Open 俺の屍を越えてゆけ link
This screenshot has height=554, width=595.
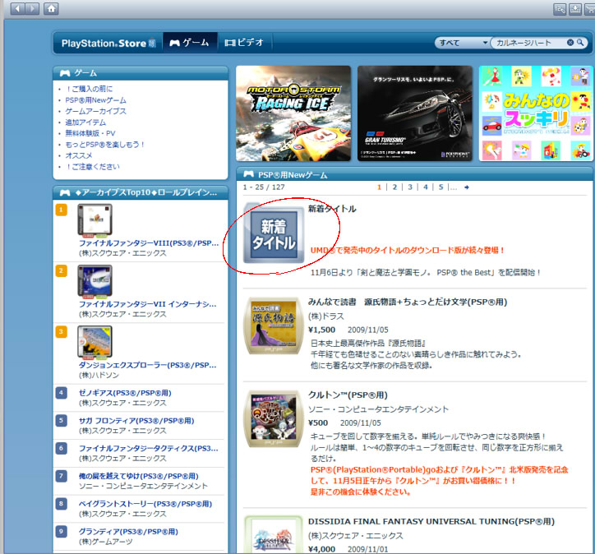tap(139, 476)
